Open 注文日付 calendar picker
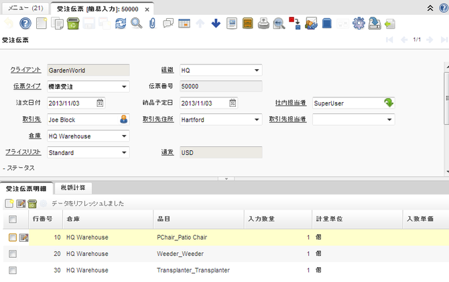 pos(100,103)
